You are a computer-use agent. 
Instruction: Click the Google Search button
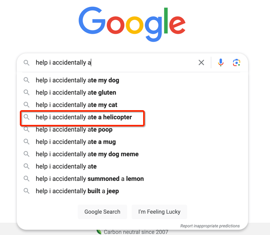102,212
